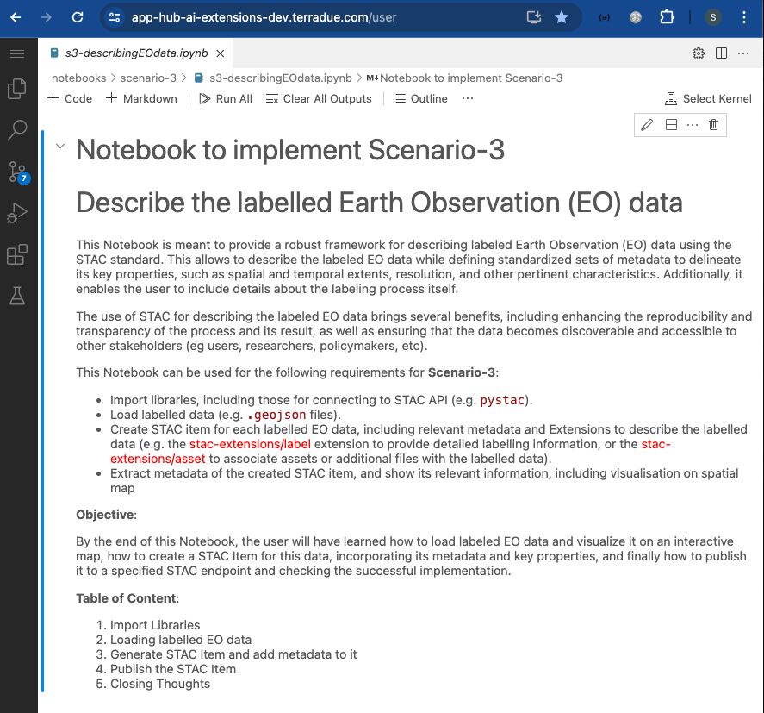Open the Explorer view in activity bar
Image resolution: width=764 pixels, height=713 pixels.
tap(17, 89)
